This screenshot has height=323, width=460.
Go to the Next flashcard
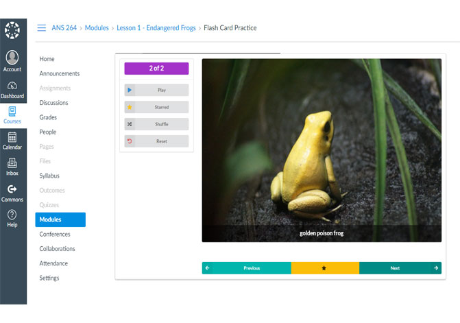(x=400, y=268)
